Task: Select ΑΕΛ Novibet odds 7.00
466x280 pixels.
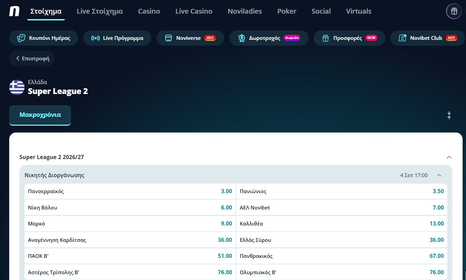Action: click(x=342, y=207)
